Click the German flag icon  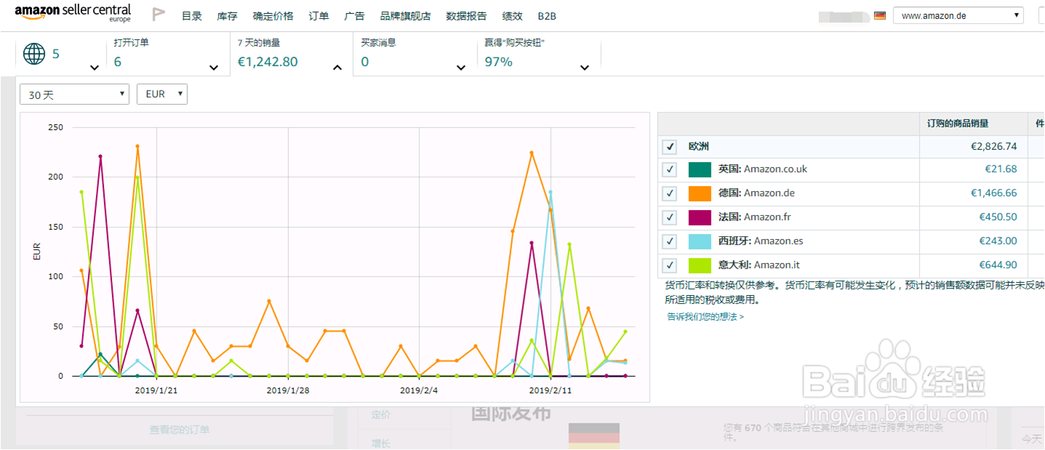880,15
